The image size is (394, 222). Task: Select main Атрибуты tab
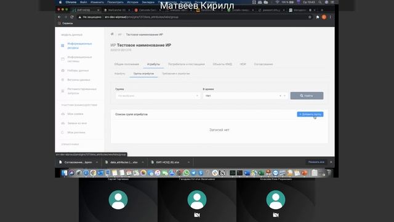(x=153, y=64)
